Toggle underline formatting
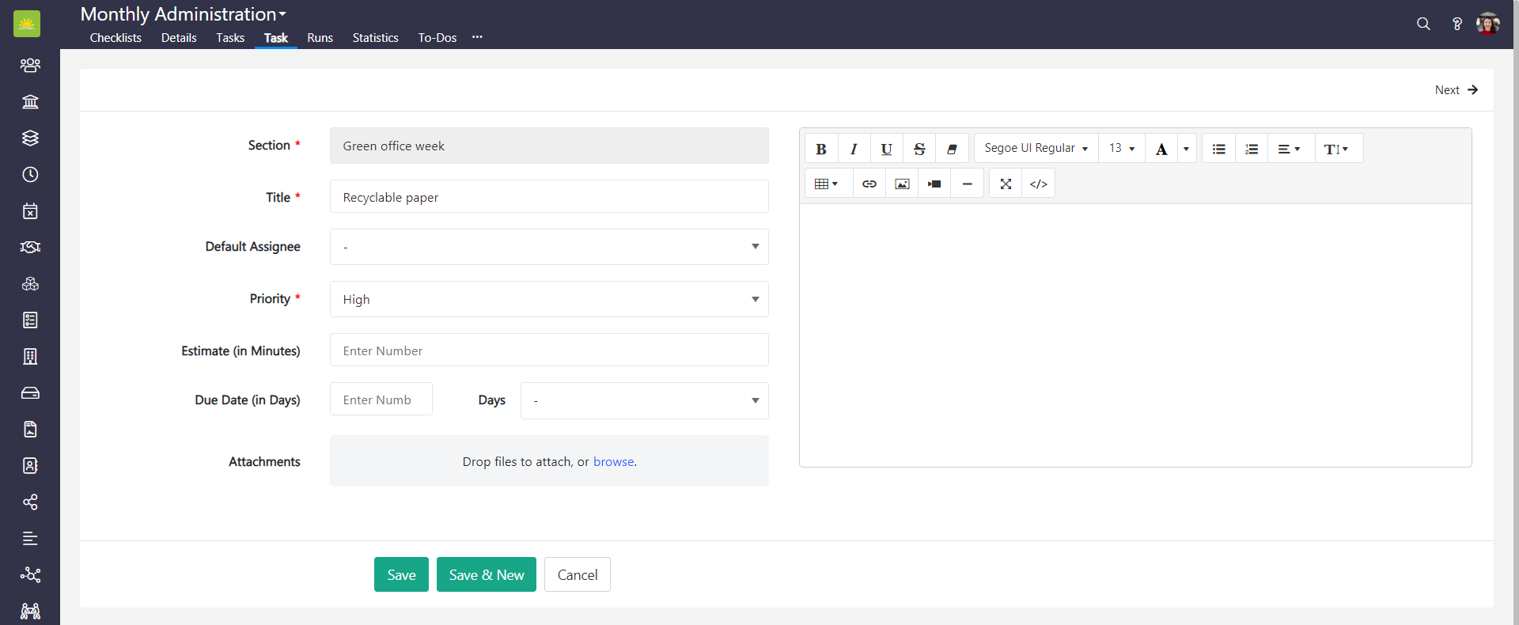The height and width of the screenshot is (625, 1519). [x=886, y=149]
